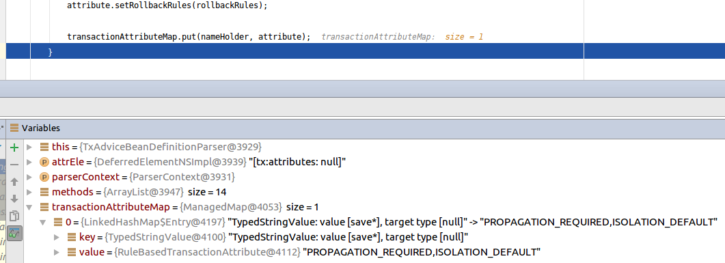
Task: Expand the methods ArrayList node
Action: [29, 192]
